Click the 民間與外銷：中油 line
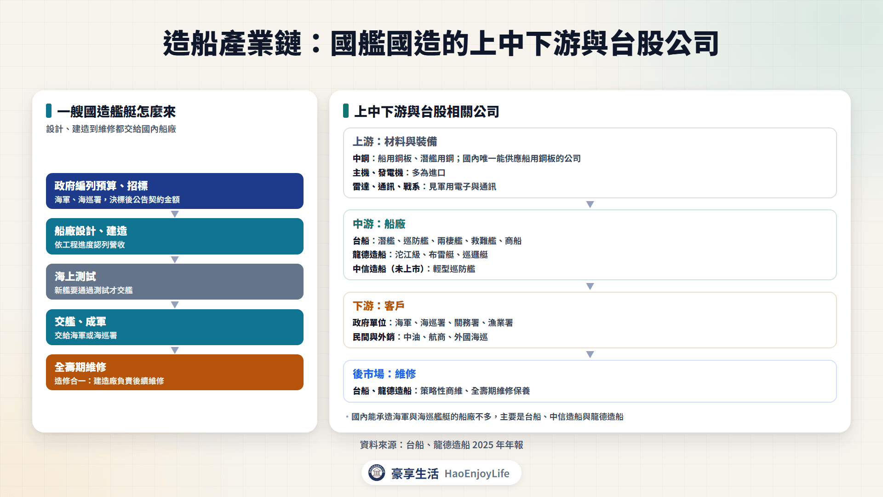The height and width of the screenshot is (497, 883). tap(420, 337)
